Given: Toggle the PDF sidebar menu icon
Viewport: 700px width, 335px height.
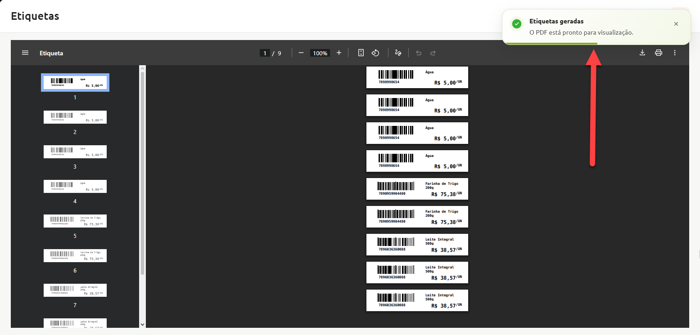Looking at the screenshot, I should (x=25, y=53).
